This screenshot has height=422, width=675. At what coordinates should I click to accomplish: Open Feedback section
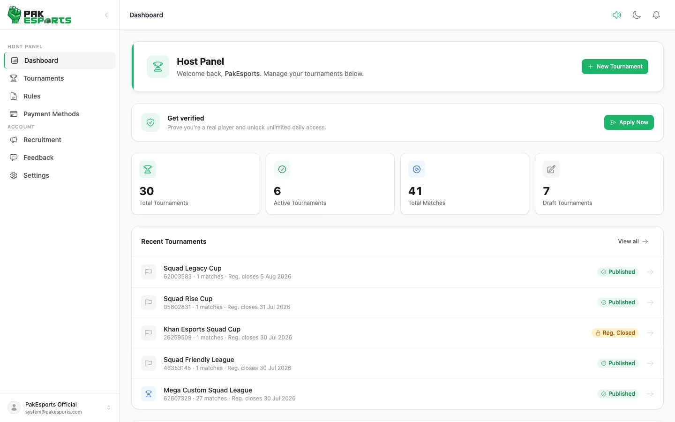60,158
